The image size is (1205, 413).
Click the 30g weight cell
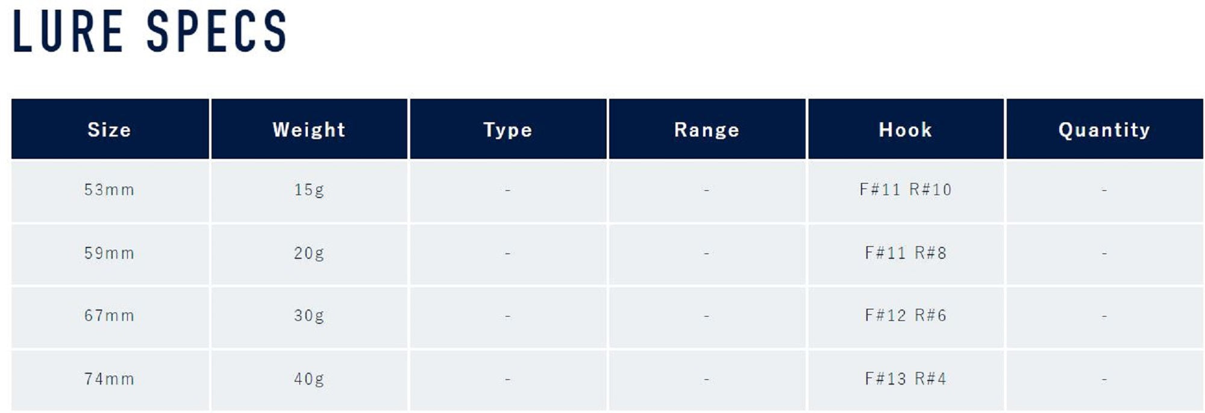coord(309,316)
